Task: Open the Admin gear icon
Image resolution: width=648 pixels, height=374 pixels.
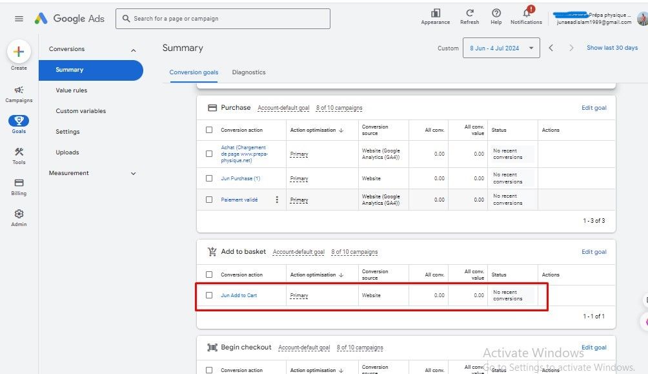Action: point(19,217)
